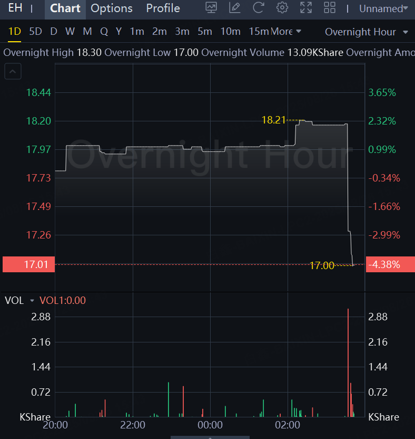
Task: Open the chart comparison monitor icon
Action: (211, 8)
